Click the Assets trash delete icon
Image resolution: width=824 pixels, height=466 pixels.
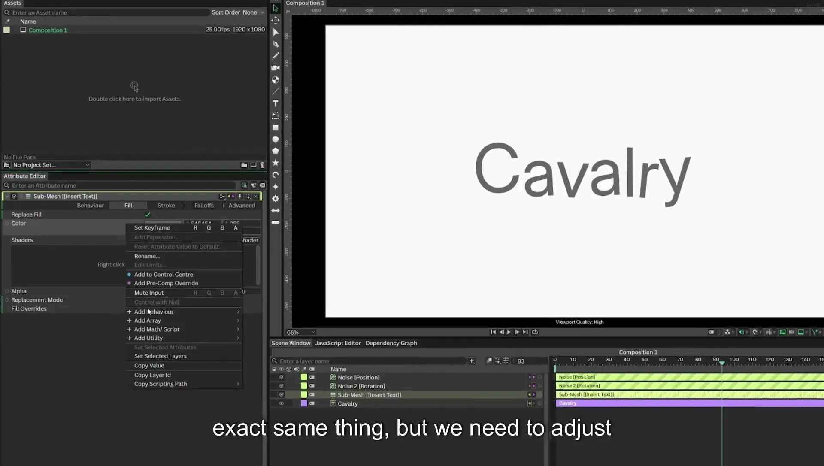coord(263,165)
